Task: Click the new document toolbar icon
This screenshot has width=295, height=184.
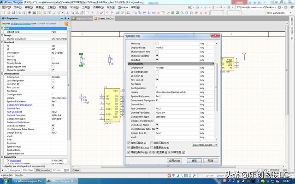Action: pyautogui.click(x=4, y=13)
